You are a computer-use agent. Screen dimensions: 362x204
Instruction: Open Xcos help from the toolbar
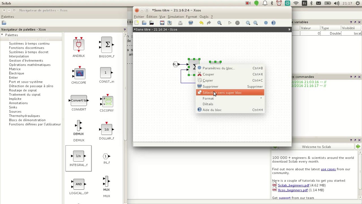pos(273,23)
